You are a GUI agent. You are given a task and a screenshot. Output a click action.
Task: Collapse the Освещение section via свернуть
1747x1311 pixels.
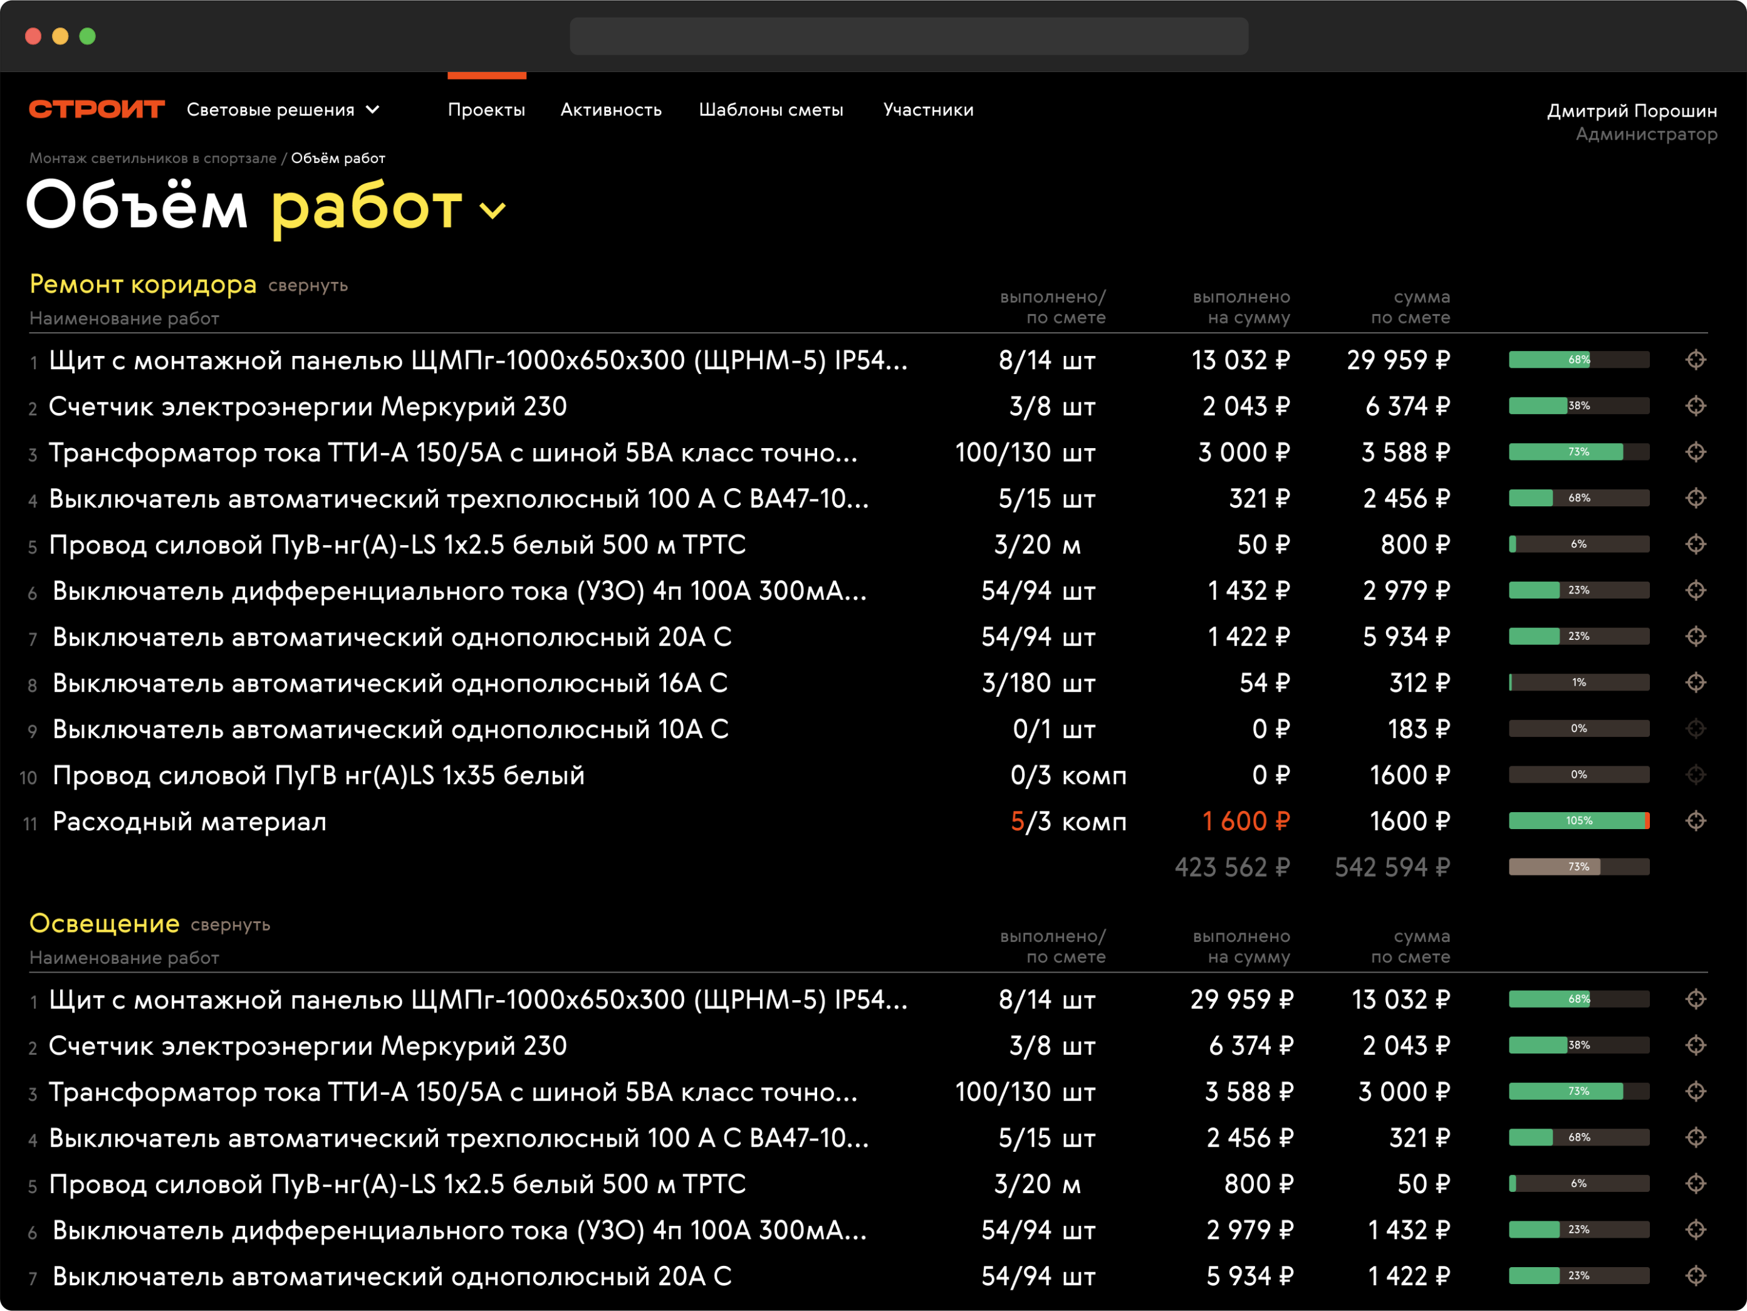pyautogui.click(x=230, y=925)
